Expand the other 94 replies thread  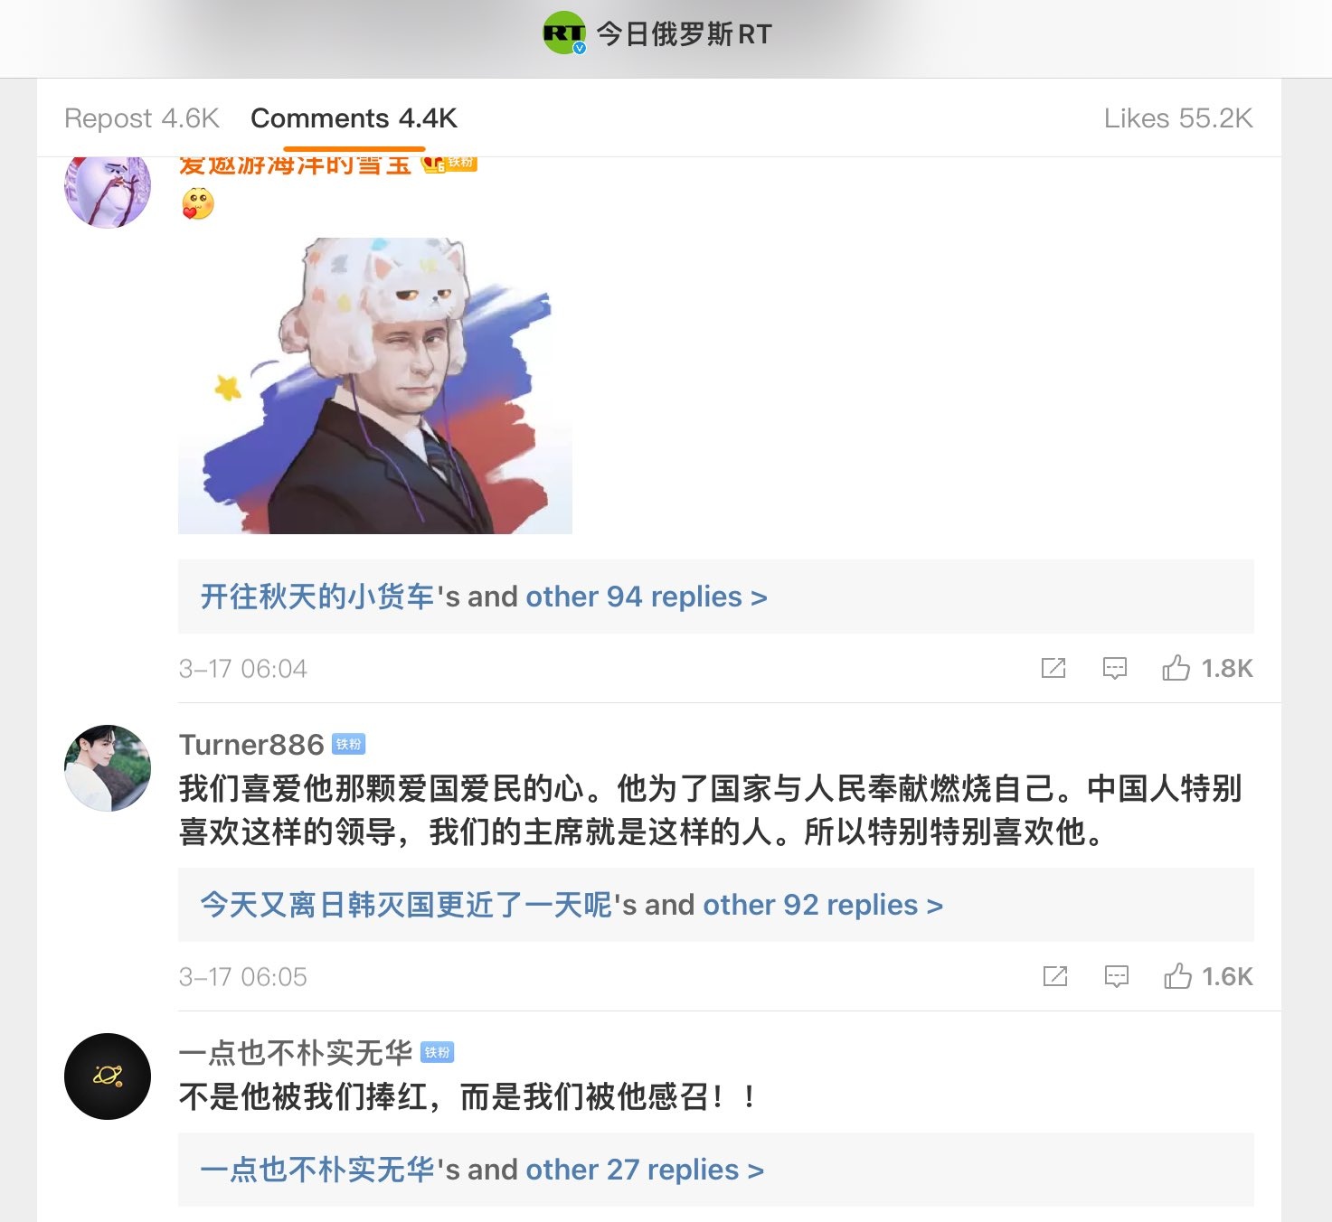tap(647, 597)
